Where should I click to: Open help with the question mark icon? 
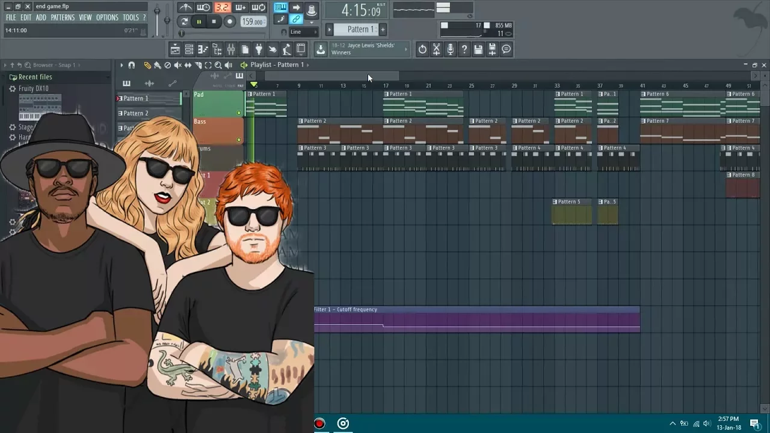[464, 49]
